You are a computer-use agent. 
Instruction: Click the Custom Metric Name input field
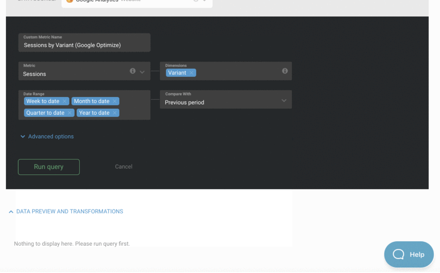[x=84, y=43]
